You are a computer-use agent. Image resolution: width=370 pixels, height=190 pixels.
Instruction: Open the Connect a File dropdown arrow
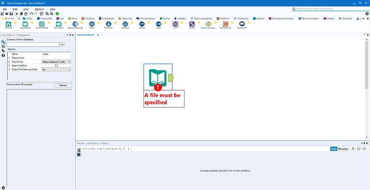click(63, 44)
